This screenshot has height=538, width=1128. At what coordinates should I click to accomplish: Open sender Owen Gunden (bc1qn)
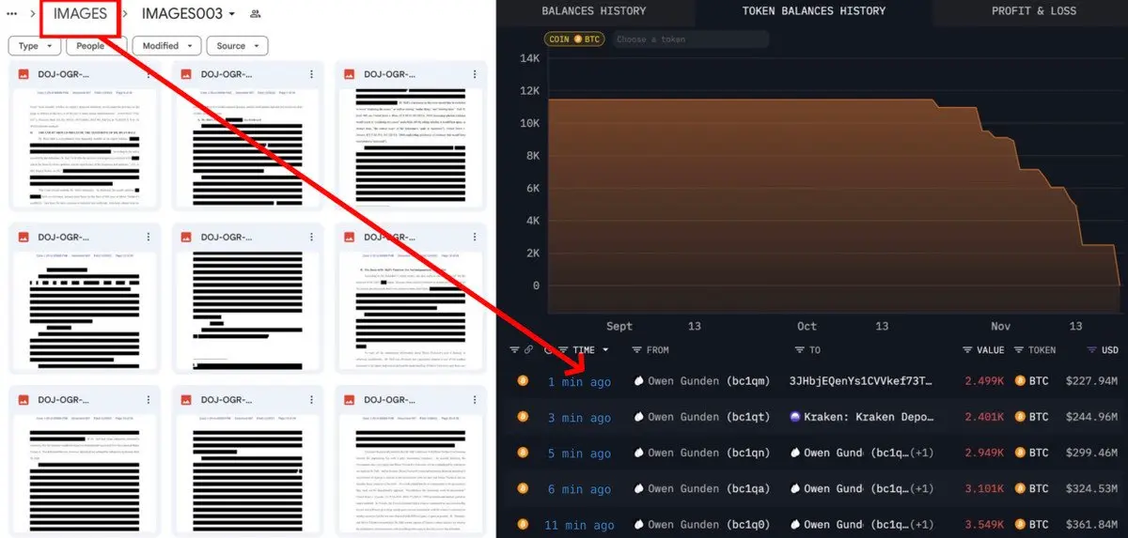coord(702,453)
